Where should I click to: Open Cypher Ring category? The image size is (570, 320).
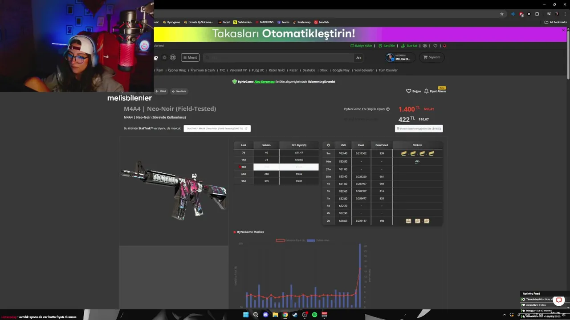pyautogui.click(x=177, y=70)
